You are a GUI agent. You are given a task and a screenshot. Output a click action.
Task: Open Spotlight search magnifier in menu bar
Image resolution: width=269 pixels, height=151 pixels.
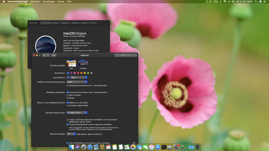pos(256,2)
